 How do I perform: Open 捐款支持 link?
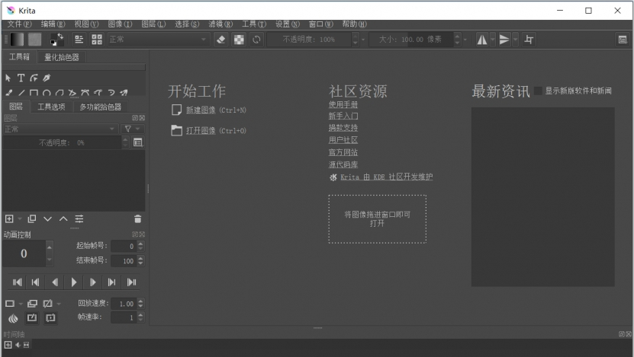tap(343, 128)
